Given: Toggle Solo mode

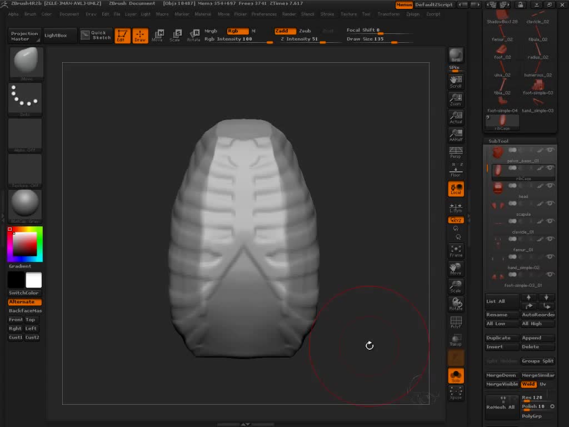Looking at the screenshot, I should [x=456, y=375].
